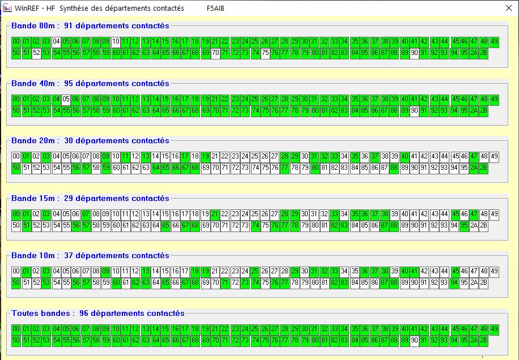This screenshot has height=360, width=519.
Task: Expand the Toutes bandes section header
Action: [x=40, y=312]
